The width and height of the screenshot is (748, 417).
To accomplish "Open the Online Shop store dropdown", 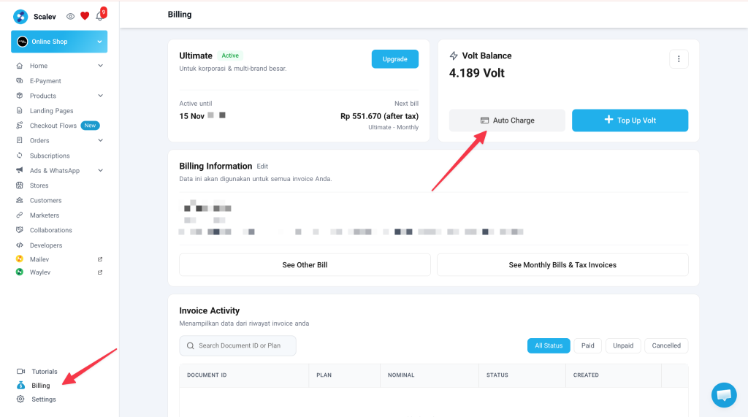I will point(59,42).
